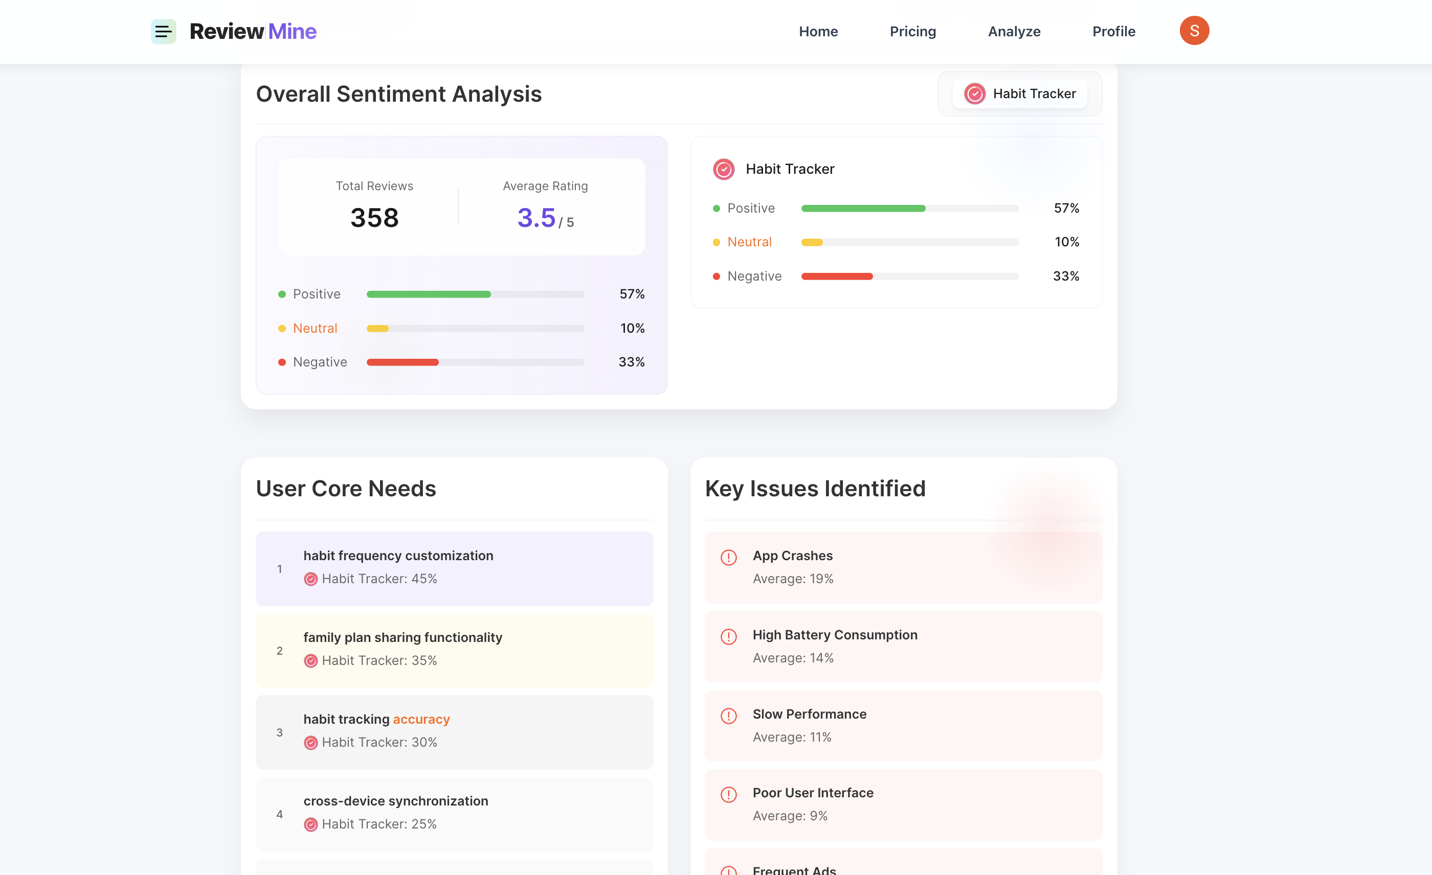Open the Slow Performance issue card
The height and width of the screenshot is (875, 1432).
coord(903,725)
